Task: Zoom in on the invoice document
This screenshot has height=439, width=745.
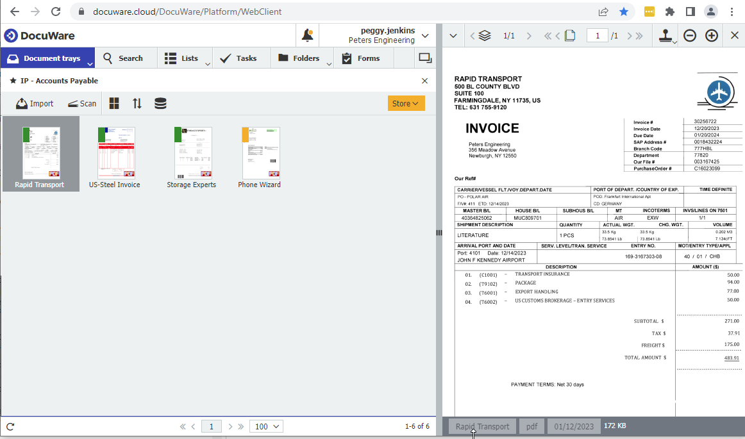Action: 711,36
